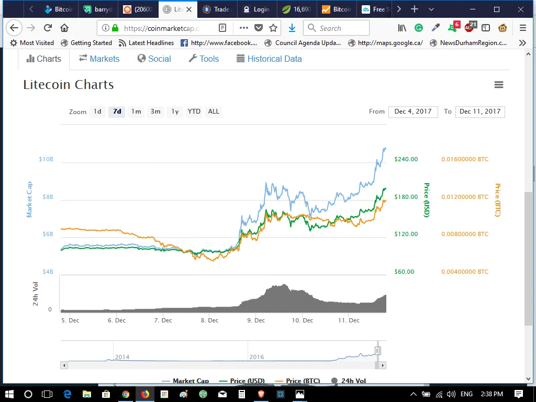Set chart zoom to YTD
This screenshot has height=402, width=536.
(194, 111)
